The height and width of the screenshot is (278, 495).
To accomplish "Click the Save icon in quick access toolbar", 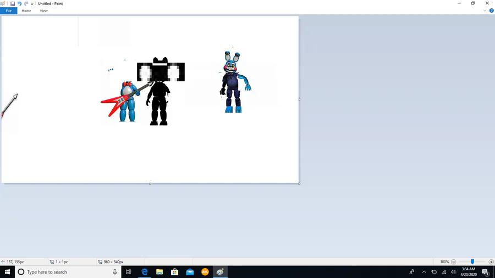I will (x=13, y=3).
